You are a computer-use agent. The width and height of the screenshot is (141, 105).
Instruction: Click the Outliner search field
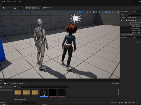point(134,15)
